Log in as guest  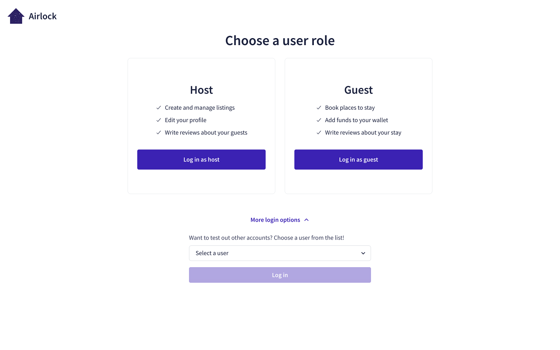click(x=359, y=159)
